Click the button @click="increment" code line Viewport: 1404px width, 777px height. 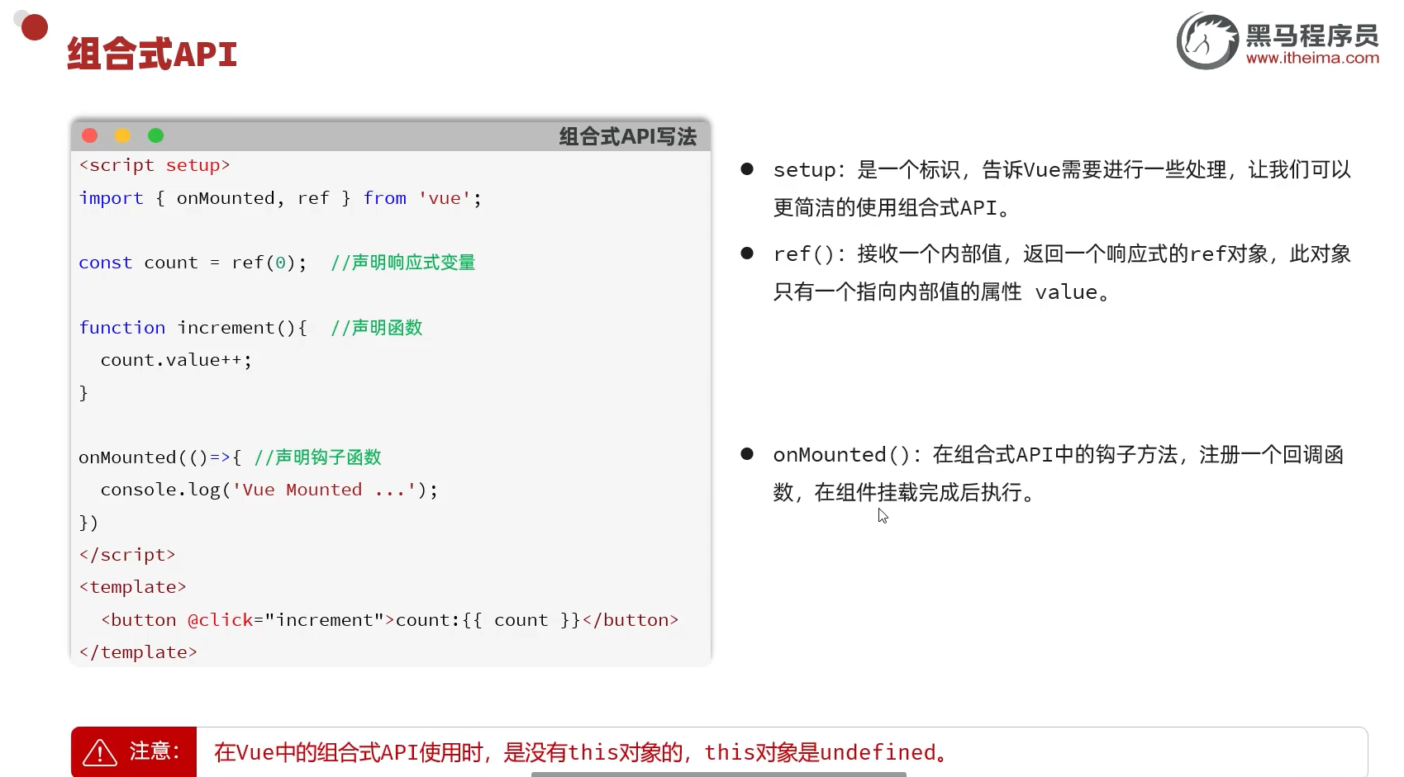pyautogui.click(x=389, y=620)
